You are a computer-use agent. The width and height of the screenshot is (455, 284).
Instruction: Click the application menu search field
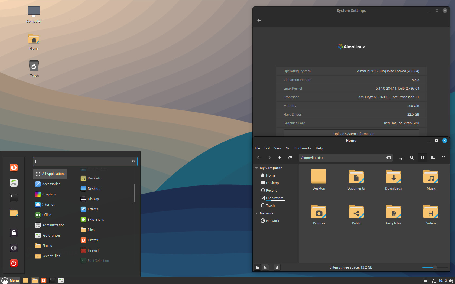point(85,161)
